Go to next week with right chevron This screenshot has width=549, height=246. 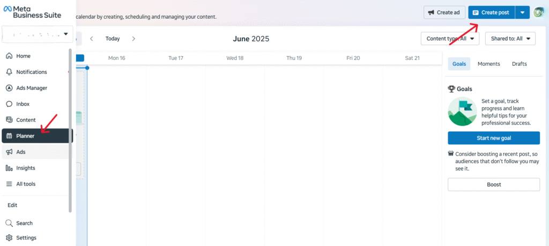(133, 39)
